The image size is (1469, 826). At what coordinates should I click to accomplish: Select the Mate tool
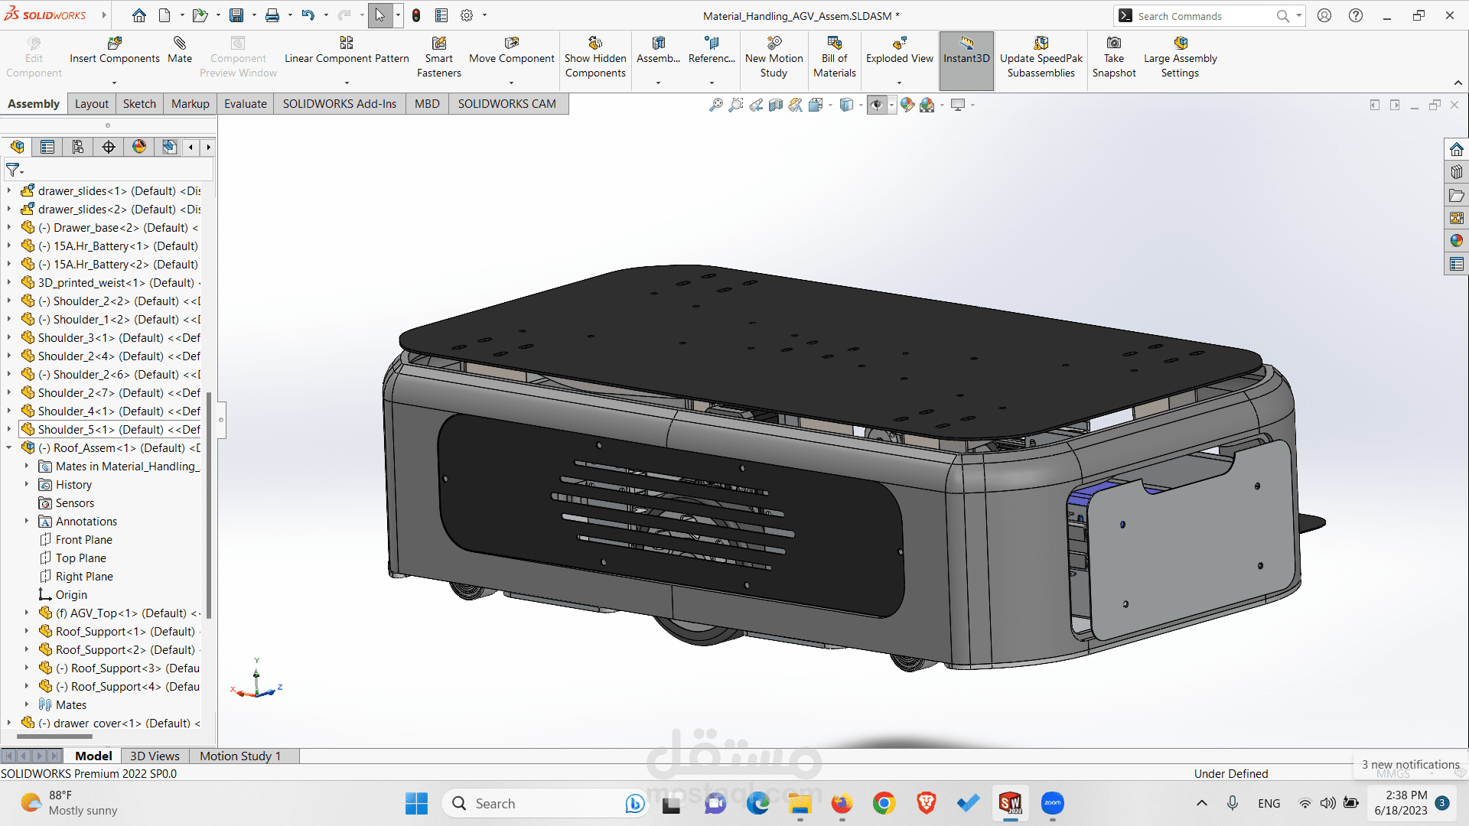[180, 49]
